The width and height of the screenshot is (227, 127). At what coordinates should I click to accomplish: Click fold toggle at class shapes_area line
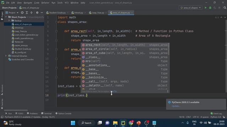(x=56, y=22)
